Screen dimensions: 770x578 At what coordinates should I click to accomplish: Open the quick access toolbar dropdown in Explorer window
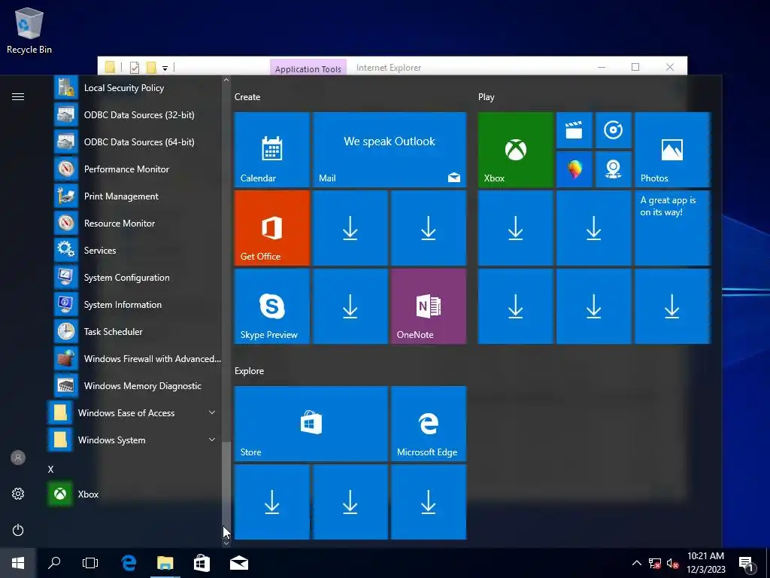pyautogui.click(x=165, y=68)
